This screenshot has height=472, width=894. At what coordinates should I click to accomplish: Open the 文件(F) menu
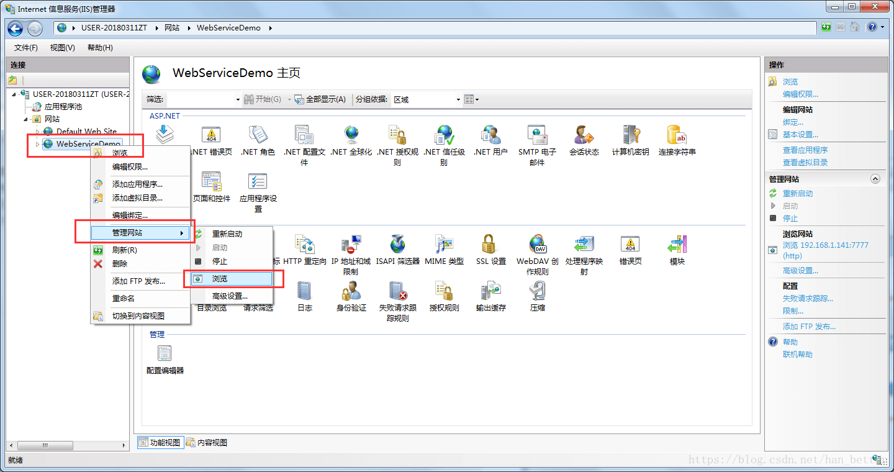[26, 48]
